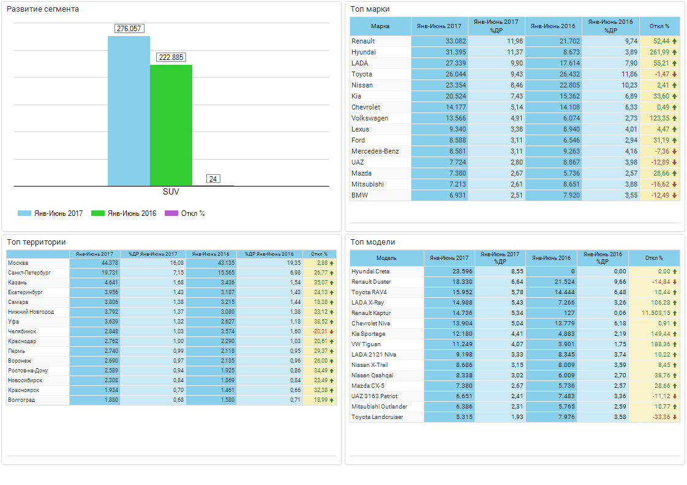Click the down arrow beside -20,31 for Челябинск

click(x=332, y=331)
